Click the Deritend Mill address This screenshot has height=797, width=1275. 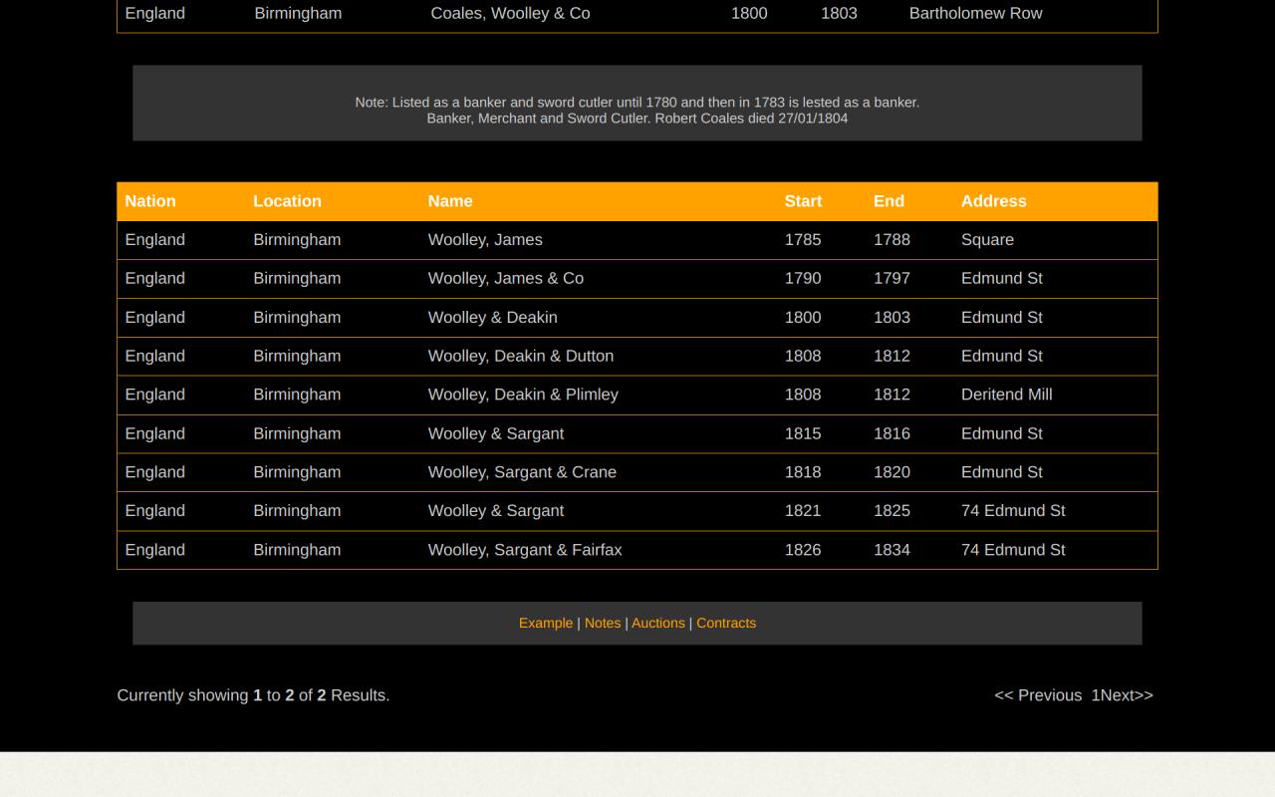1006,395
